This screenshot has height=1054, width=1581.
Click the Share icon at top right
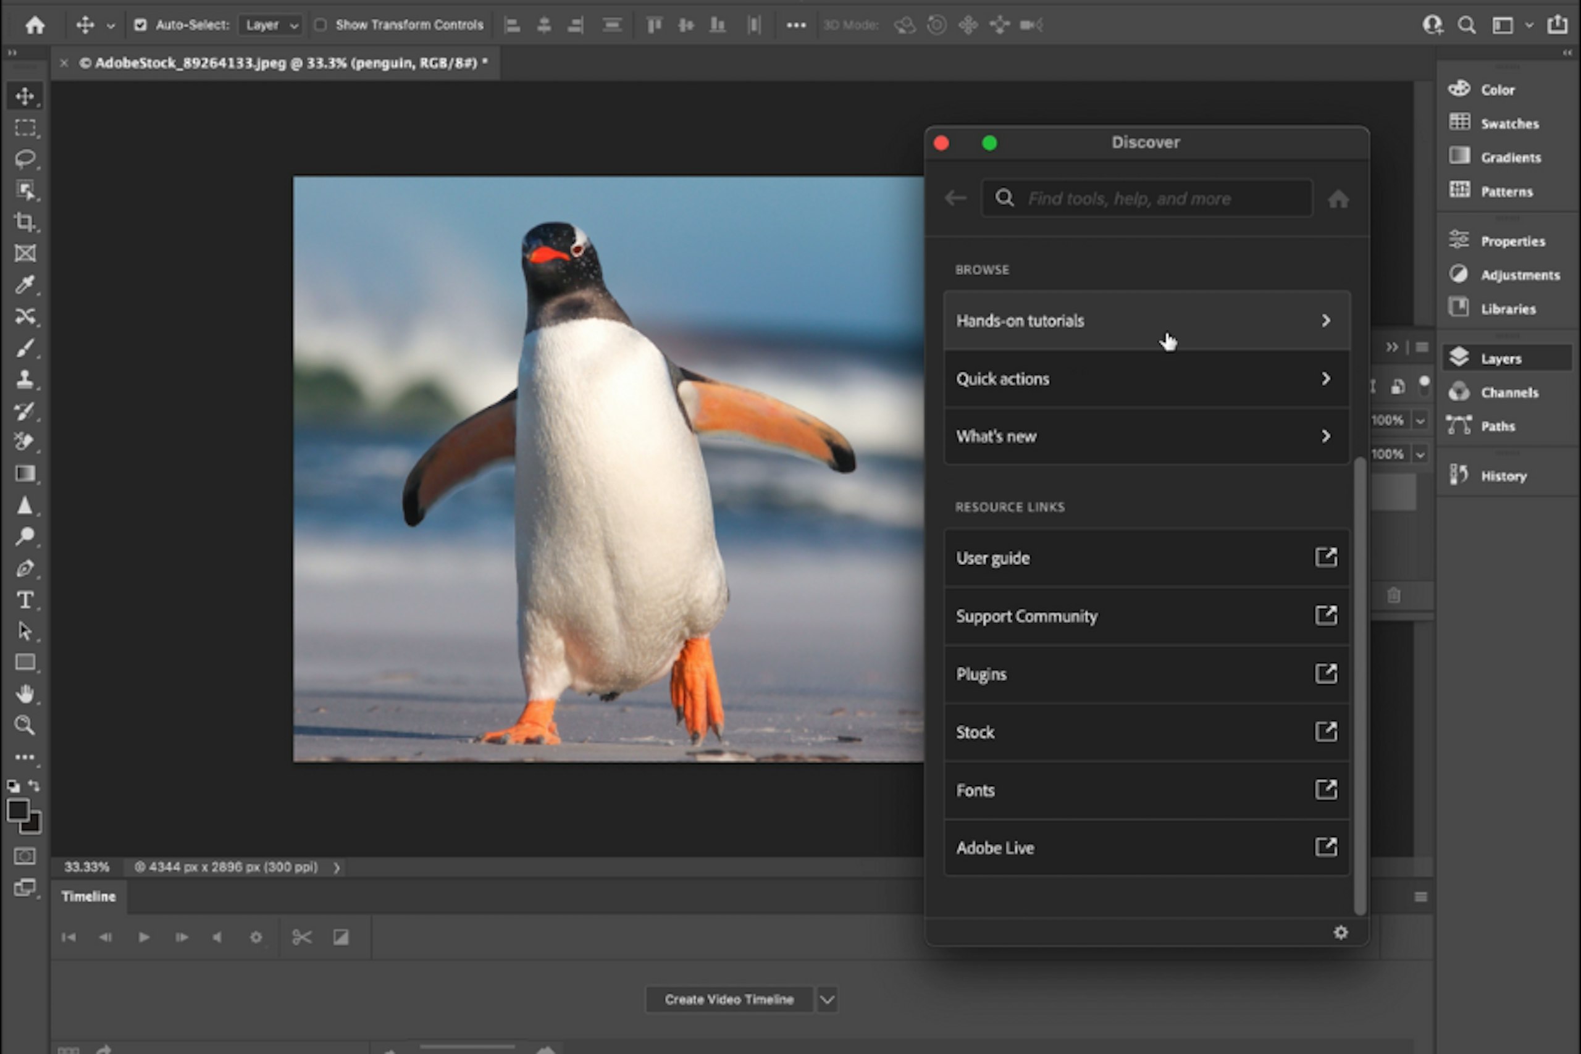coord(1558,24)
